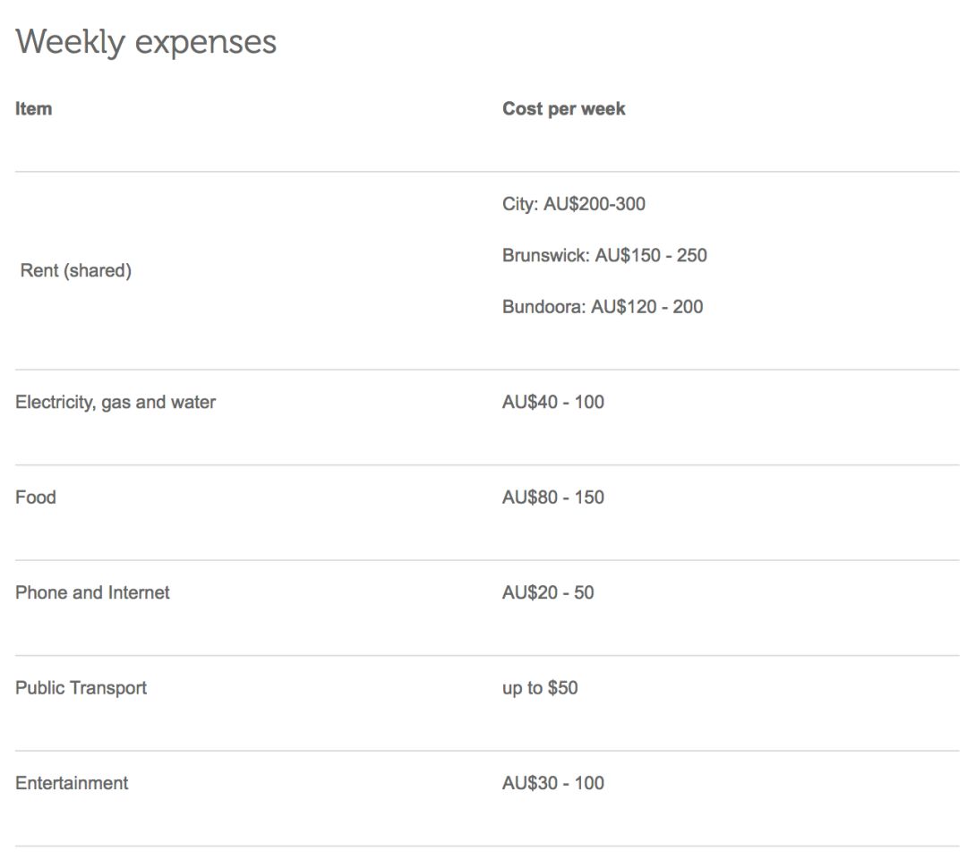Viewport: 967px width, 868px height.
Task: Select the up to $50 transport cost
Action: [540, 688]
